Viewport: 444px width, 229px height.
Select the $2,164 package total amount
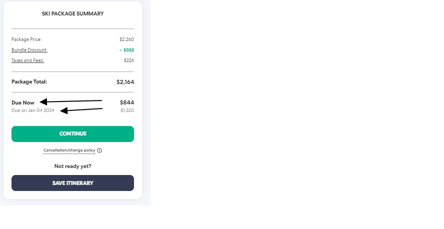coord(125,82)
